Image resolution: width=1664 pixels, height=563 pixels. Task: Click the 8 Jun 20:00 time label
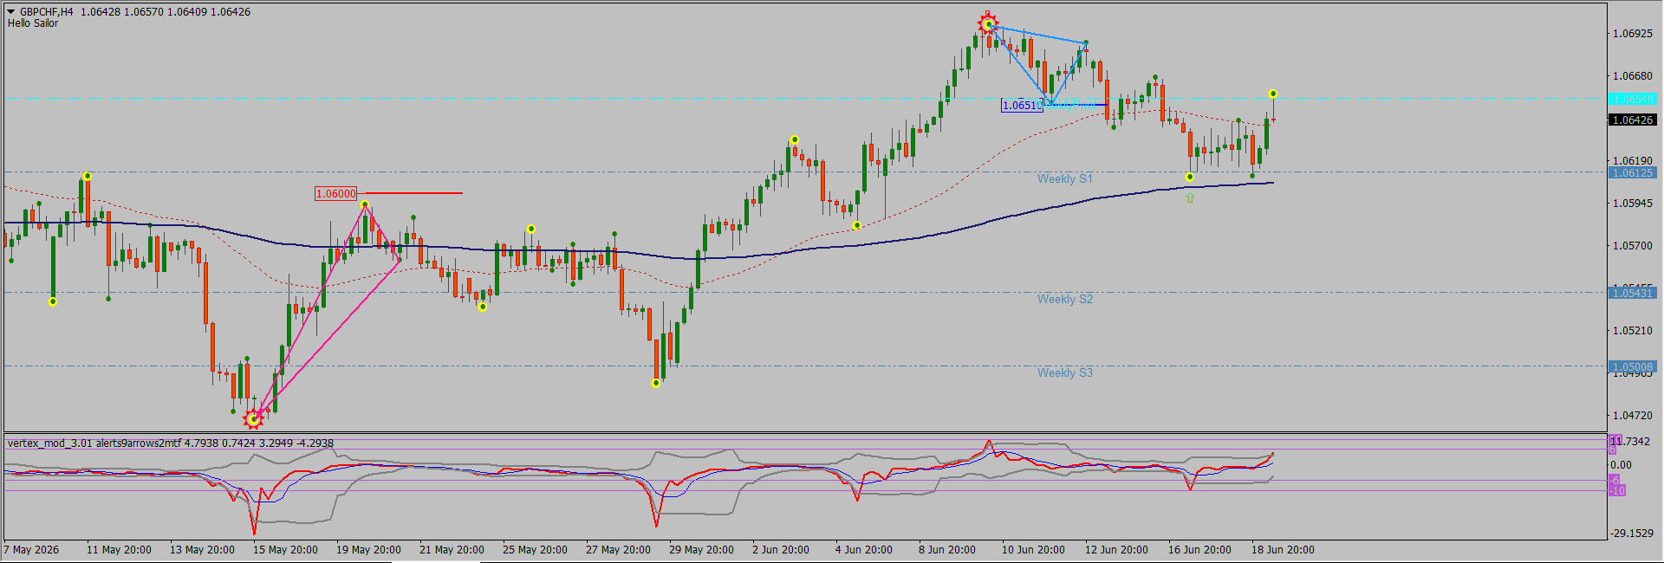(947, 550)
